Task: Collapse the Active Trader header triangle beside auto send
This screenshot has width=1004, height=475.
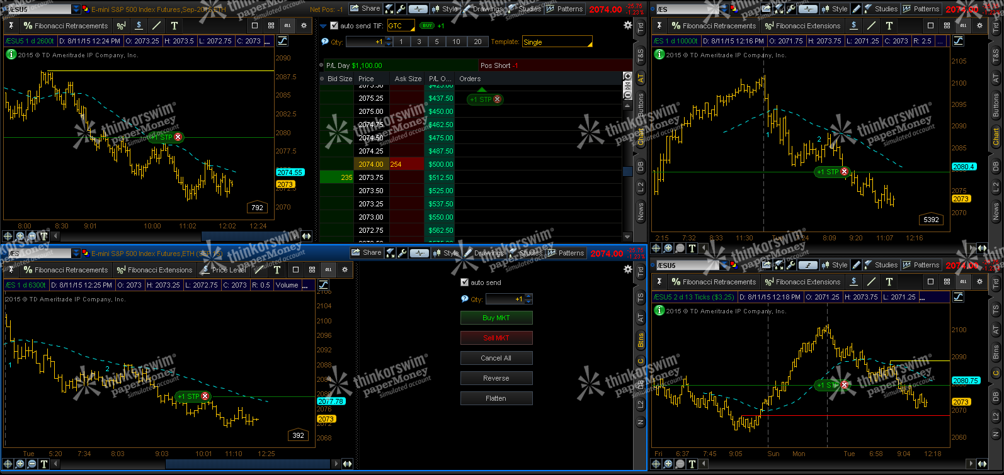Action: click(324, 26)
